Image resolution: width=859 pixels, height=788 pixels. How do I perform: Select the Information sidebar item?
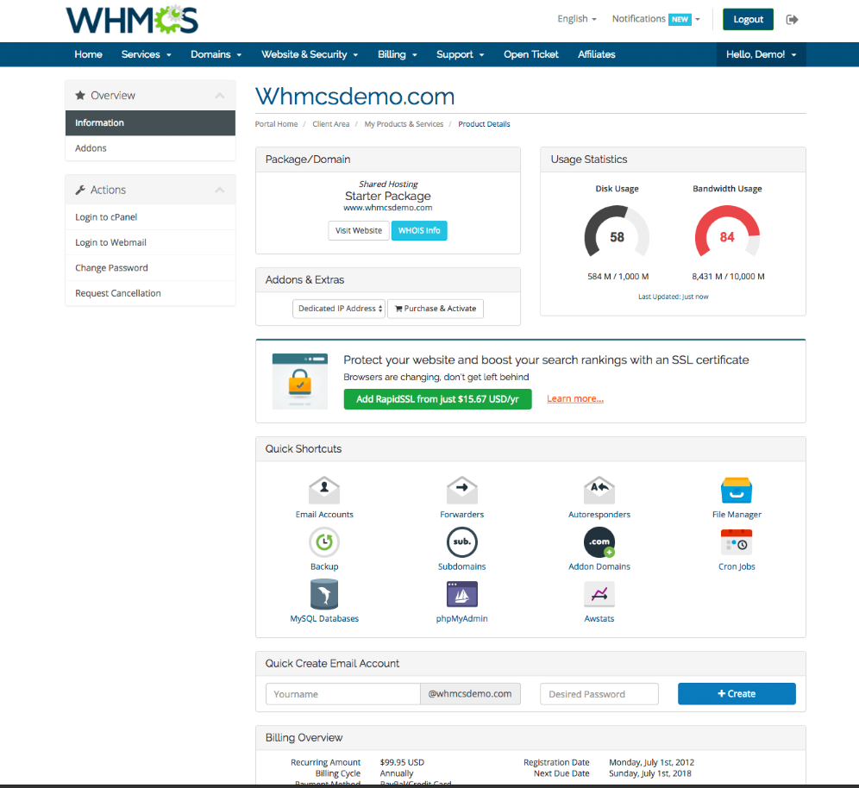[x=150, y=122]
